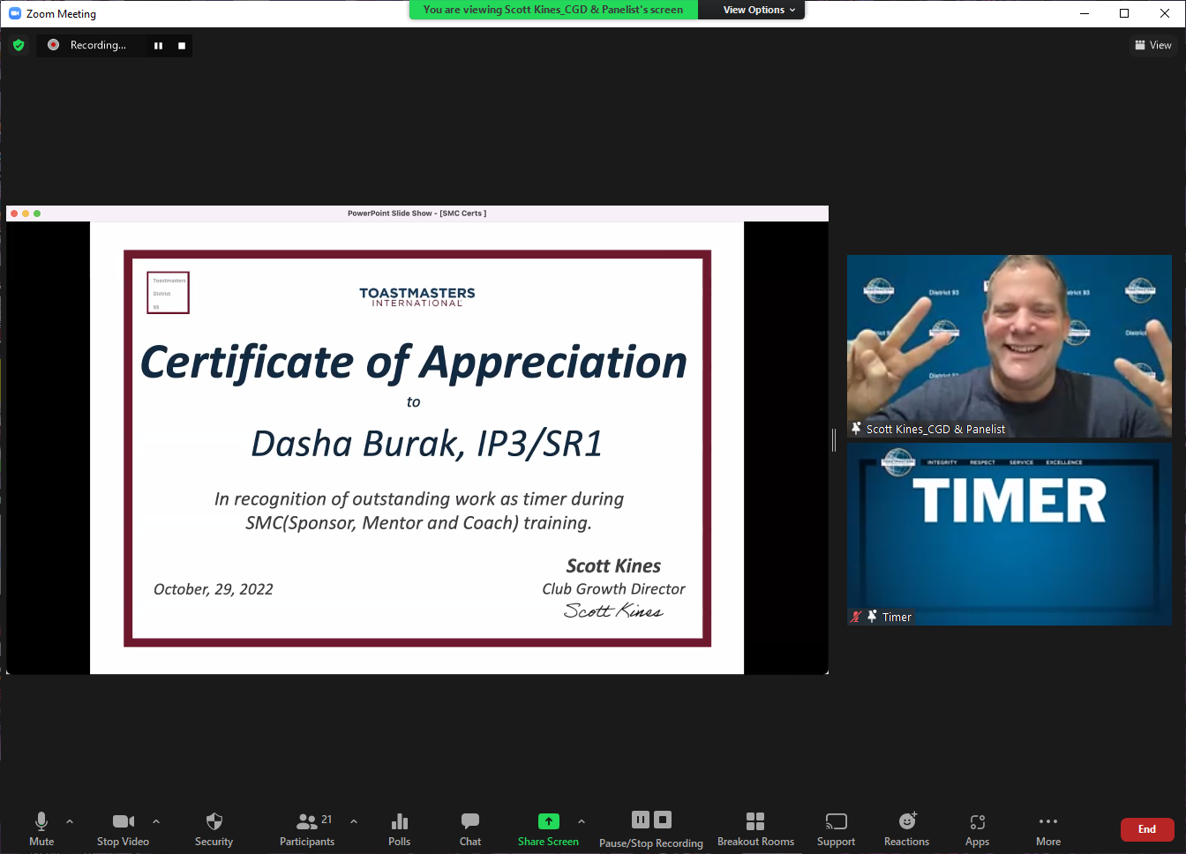
Task: Click Scott Kines_CGD & Panelist name label
Action: pyautogui.click(x=935, y=430)
